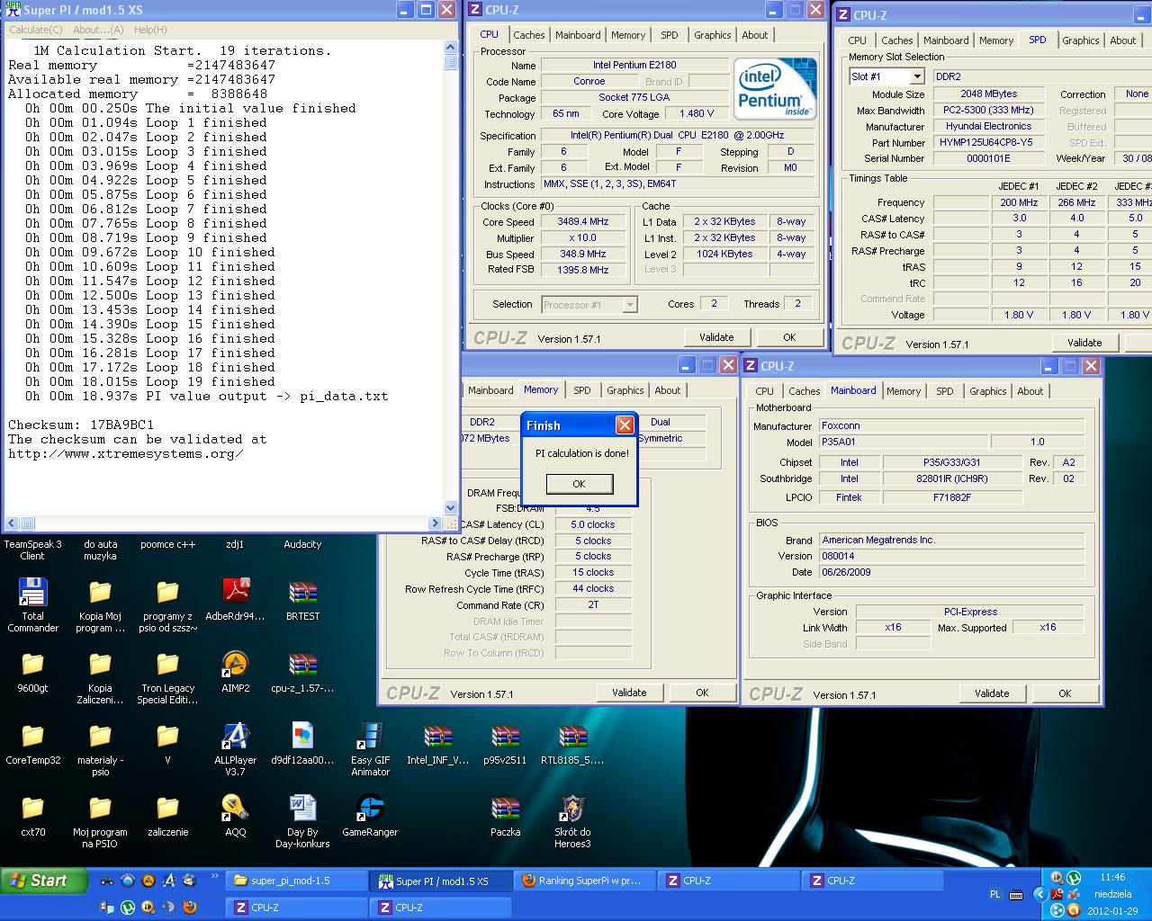Click the Super PI vertical scrollbar up arrow
Screen dimensions: 1152x921
coord(451,49)
